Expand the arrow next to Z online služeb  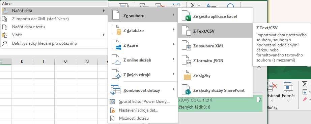(x=174, y=59)
